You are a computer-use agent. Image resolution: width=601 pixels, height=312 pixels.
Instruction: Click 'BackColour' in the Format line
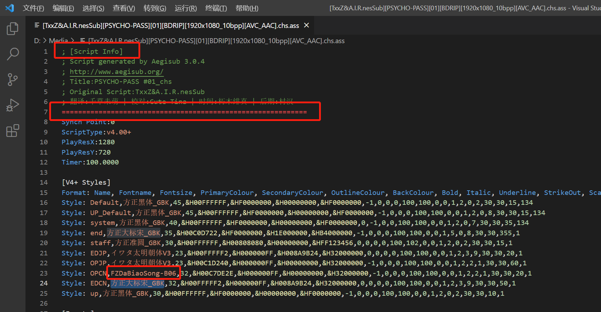(413, 193)
